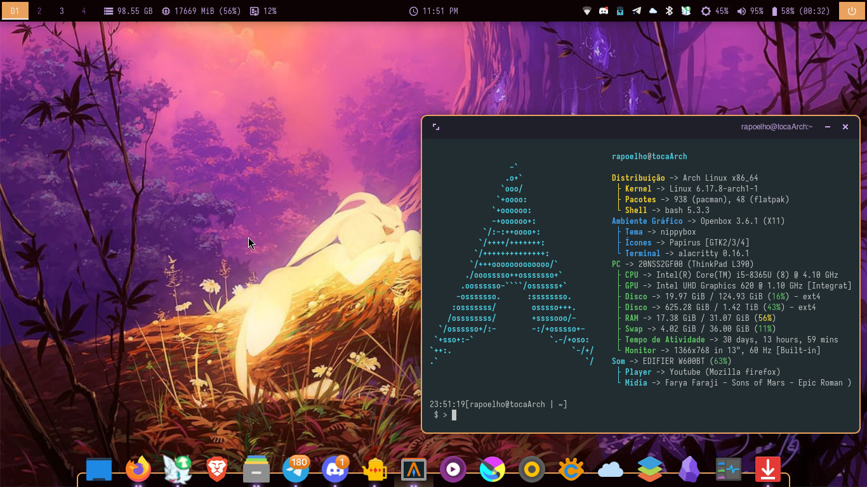This screenshot has width=867, height=487.
Task: Switch to workspace 2
Action: click(40, 11)
